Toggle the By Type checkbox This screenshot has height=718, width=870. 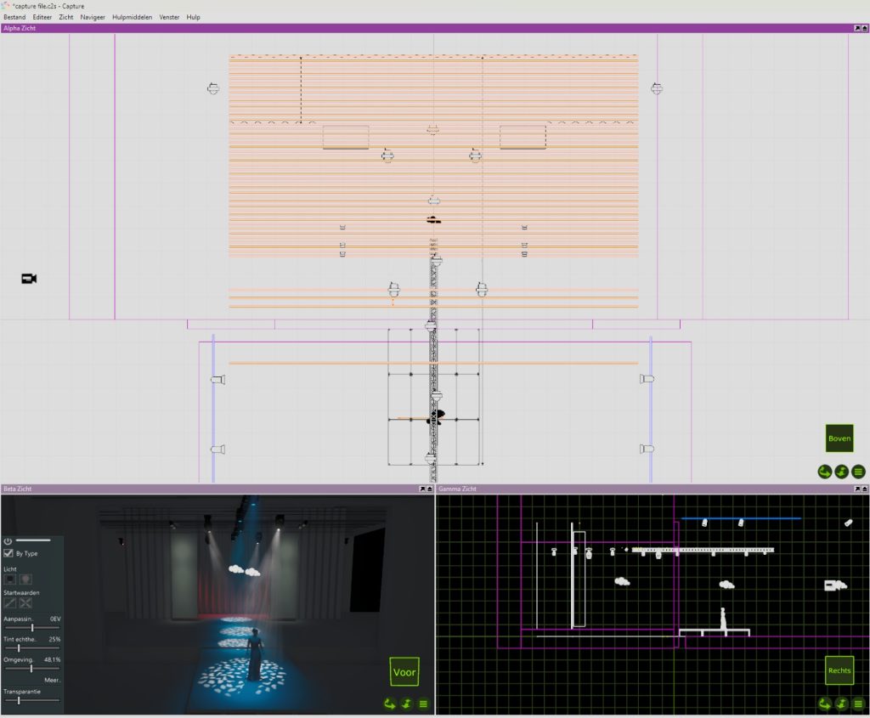pos(8,553)
